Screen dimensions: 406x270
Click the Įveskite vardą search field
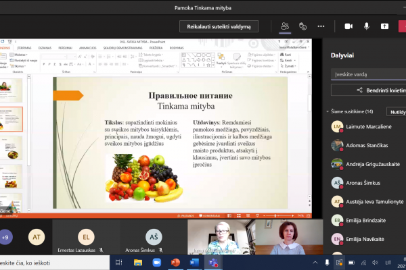click(x=369, y=74)
